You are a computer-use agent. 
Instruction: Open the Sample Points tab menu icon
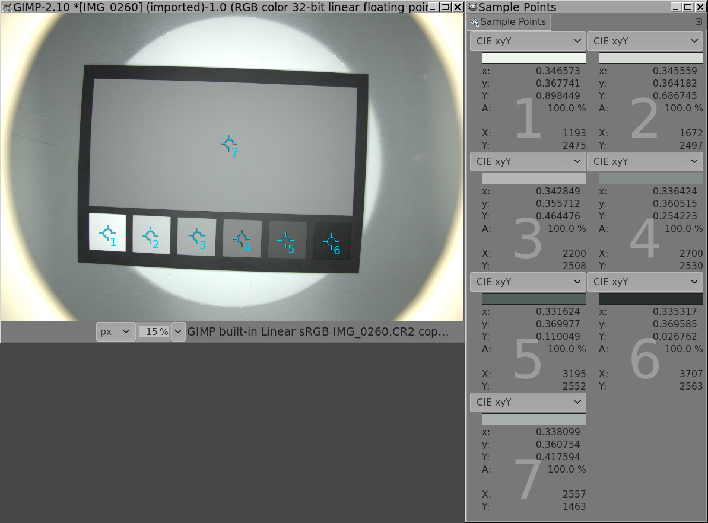pos(699,22)
